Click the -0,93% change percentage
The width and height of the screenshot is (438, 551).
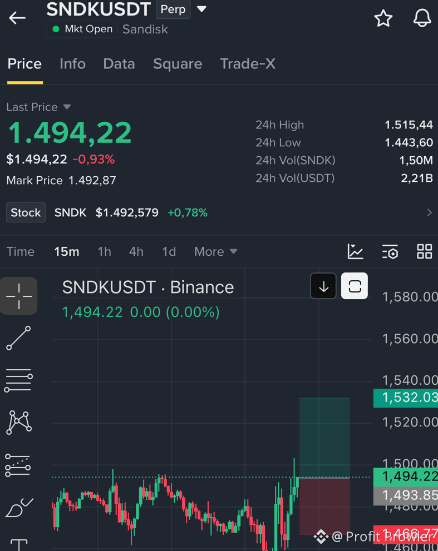click(93, 160)
